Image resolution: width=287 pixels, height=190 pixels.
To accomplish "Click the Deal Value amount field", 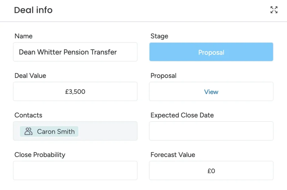I will [x=75, y=91].
